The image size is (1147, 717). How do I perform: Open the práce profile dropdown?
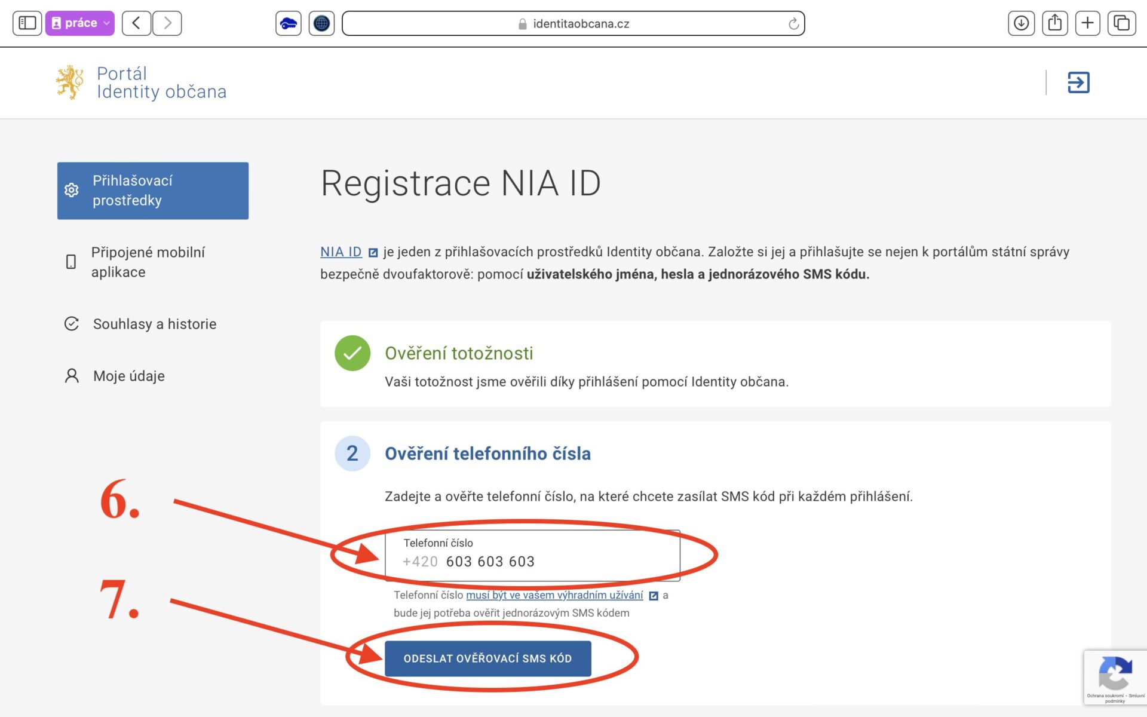click(80, 23)
